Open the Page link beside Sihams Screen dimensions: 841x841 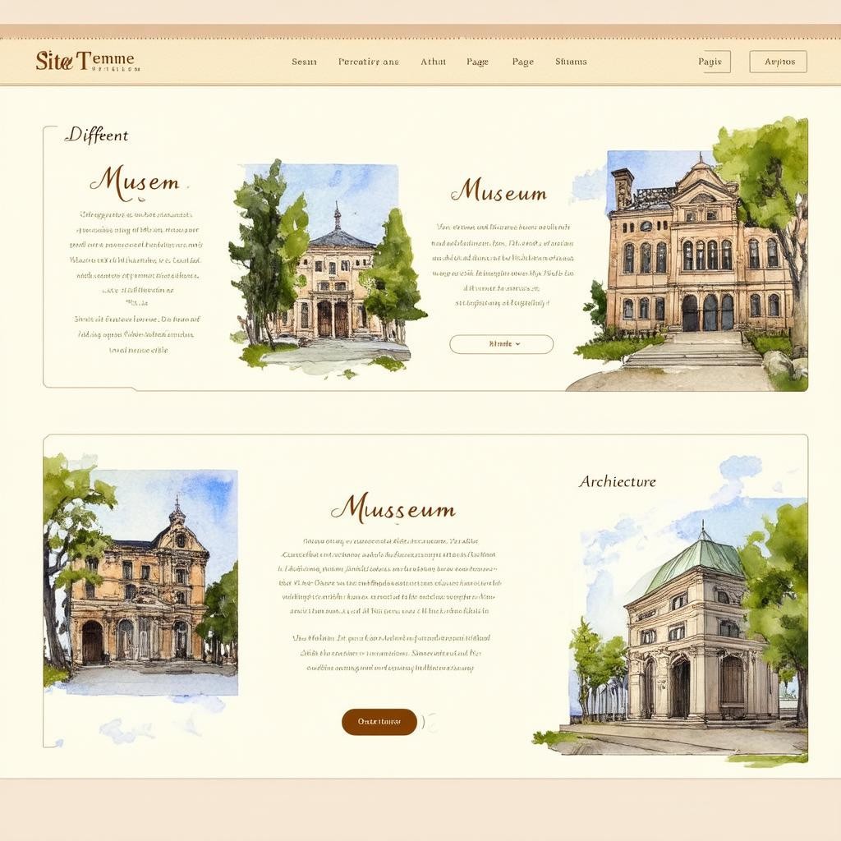(522, 62)
